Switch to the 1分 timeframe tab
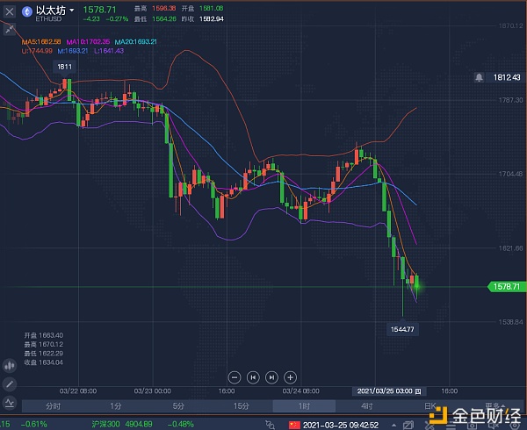Image resolution: width=527 pixels, height=430 pixels. [x=115, y=406]
